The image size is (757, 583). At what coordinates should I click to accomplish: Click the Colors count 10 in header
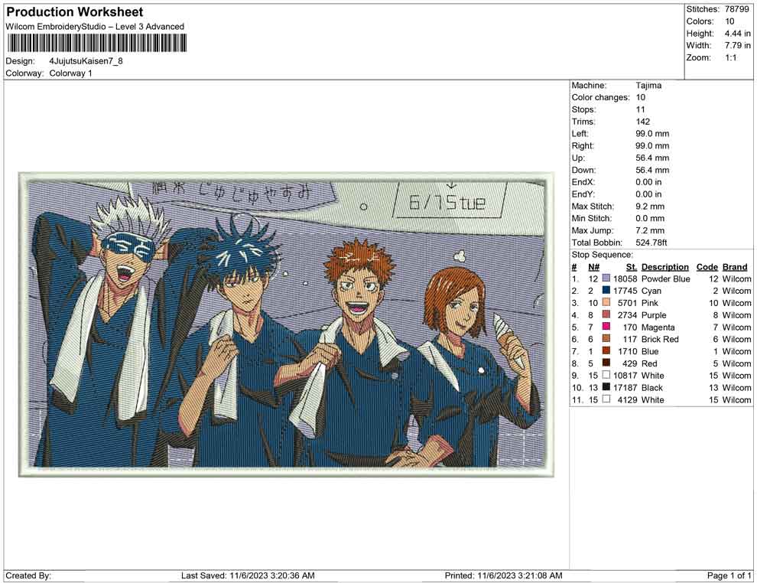coord(729,21)
